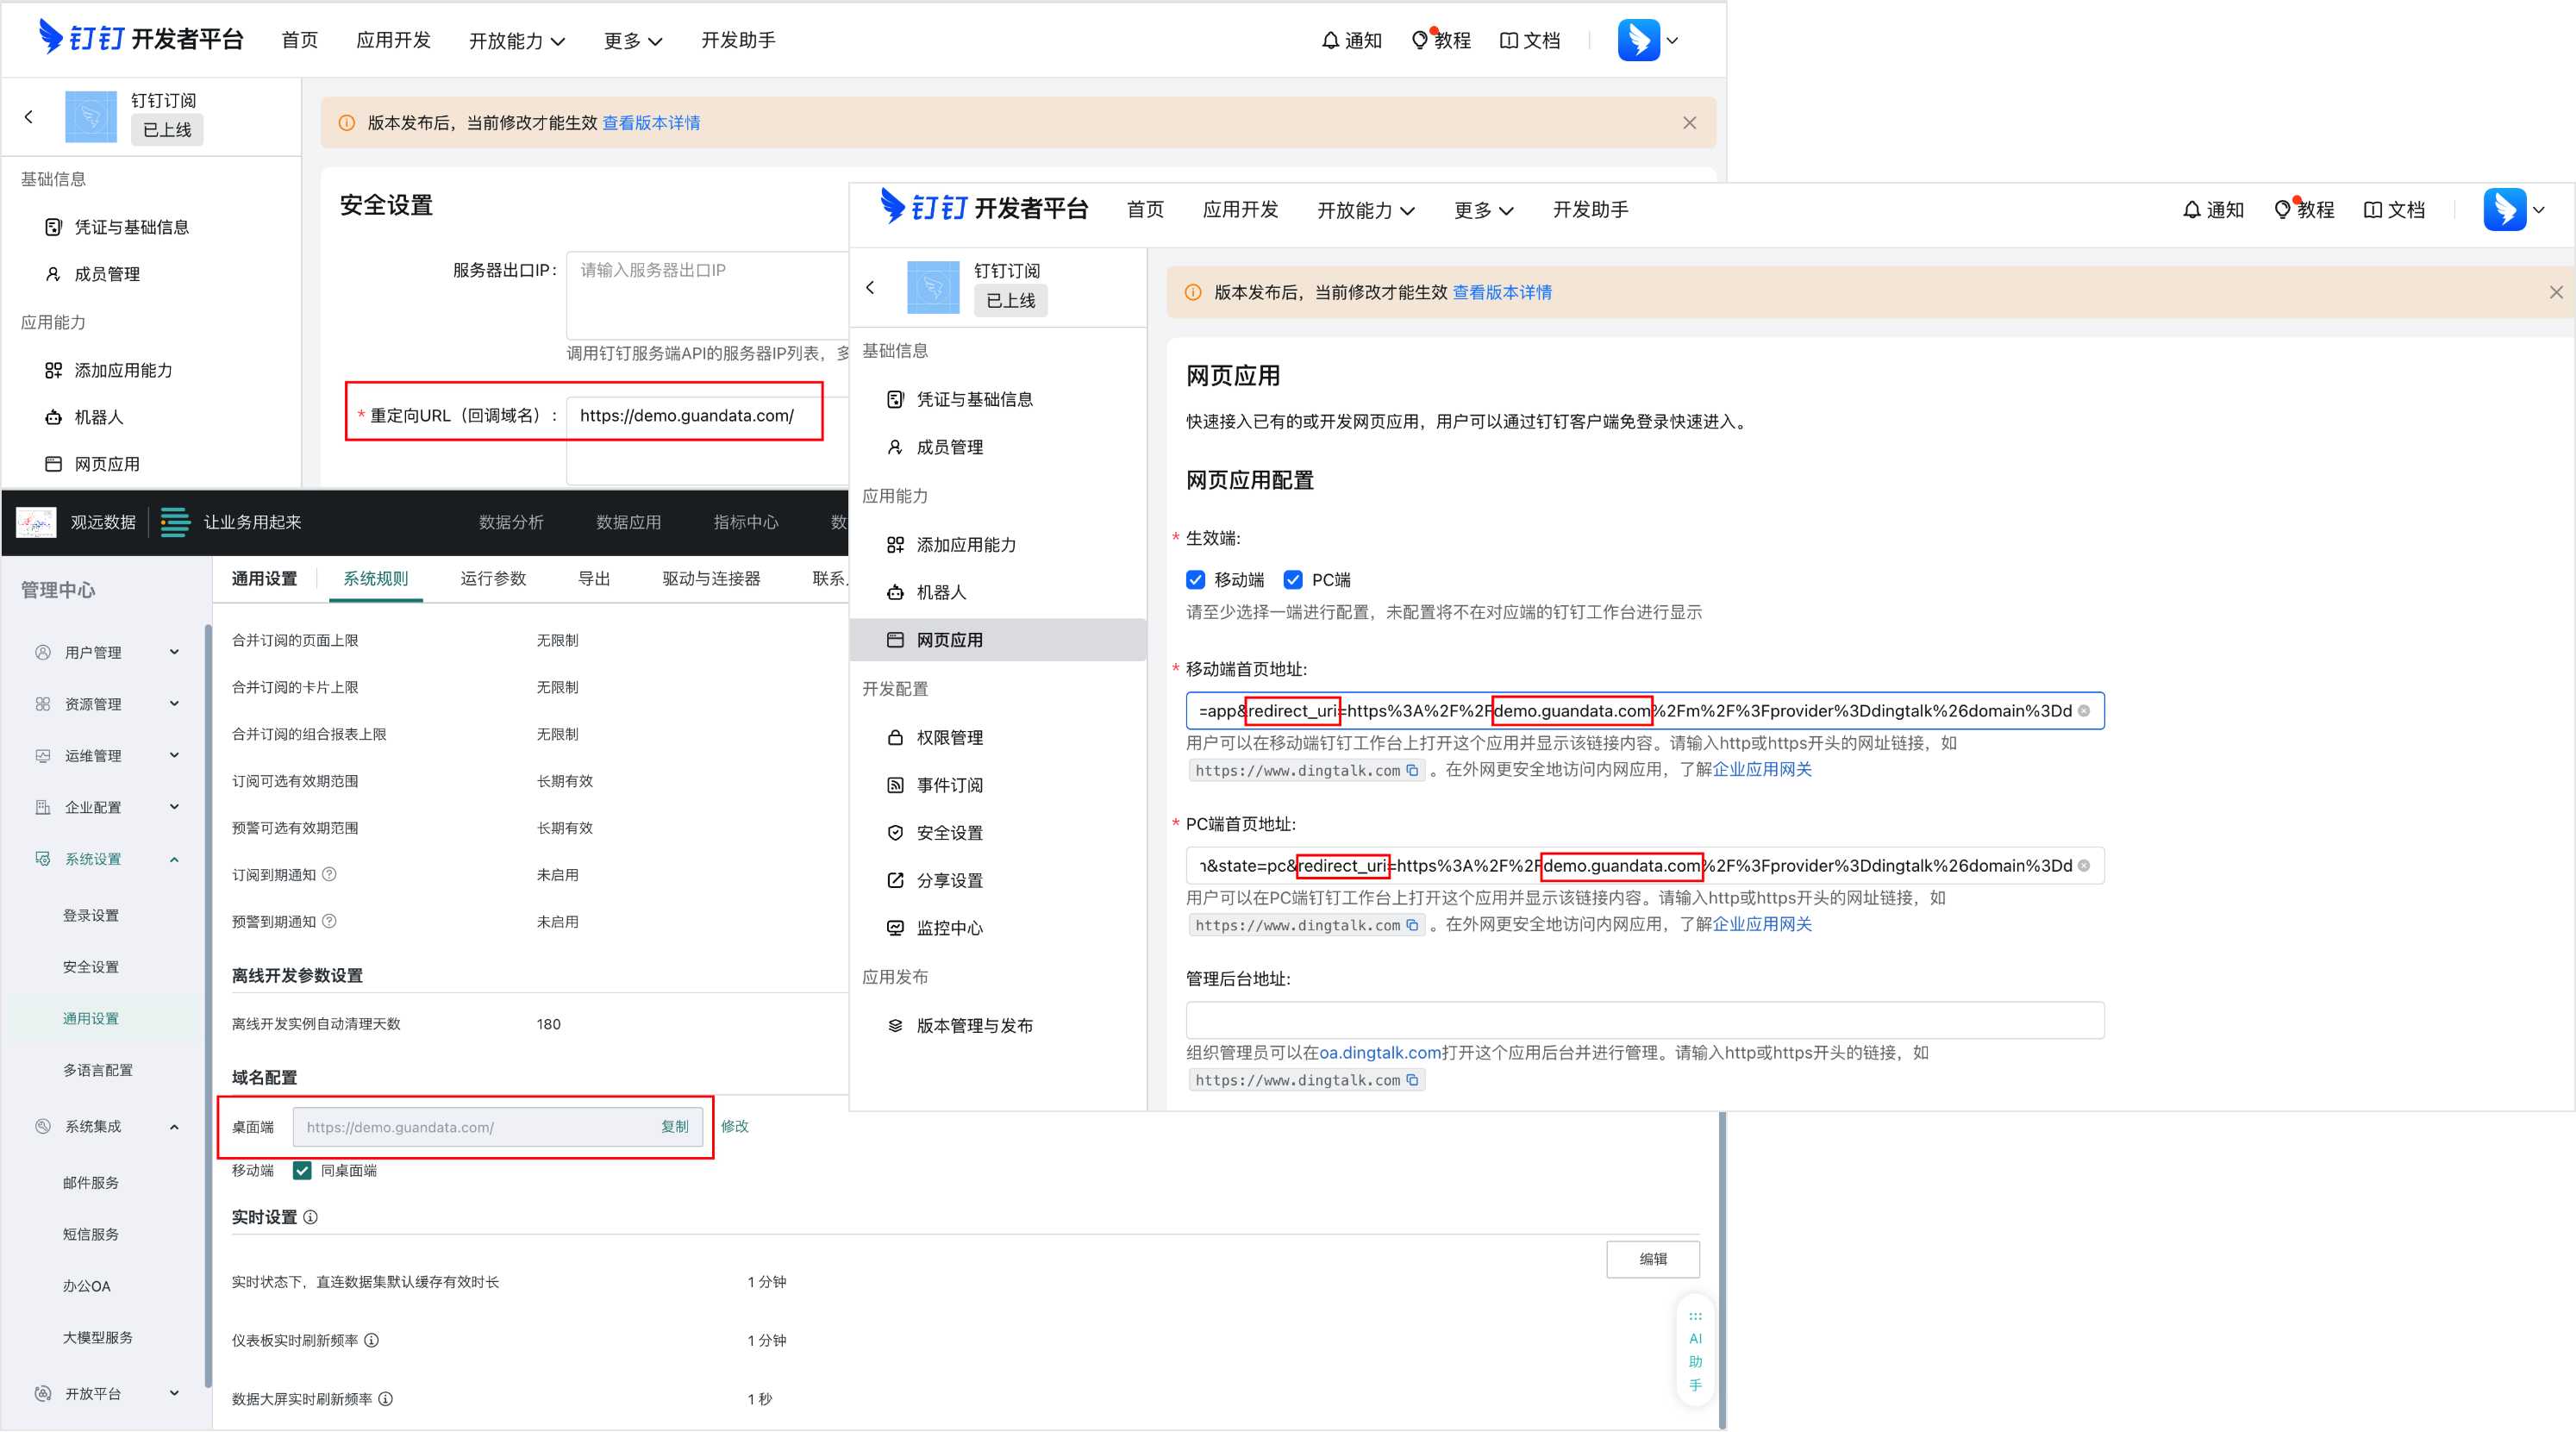Click the copy icon after the mobile URL example
The width and height of the screenshot is (2576, 1432).
(1412, 770)
